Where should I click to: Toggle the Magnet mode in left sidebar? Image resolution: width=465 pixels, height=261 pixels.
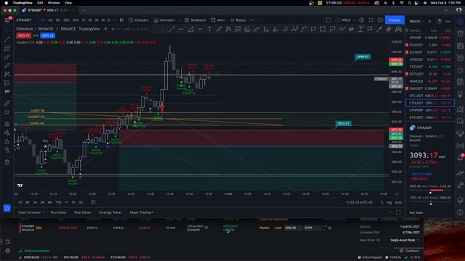pos(7,124)
